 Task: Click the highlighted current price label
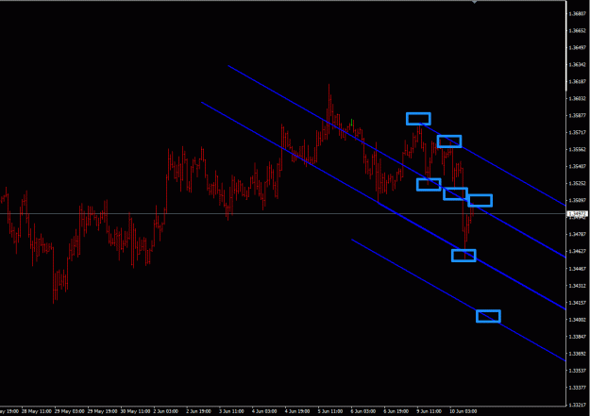point(578,213)
